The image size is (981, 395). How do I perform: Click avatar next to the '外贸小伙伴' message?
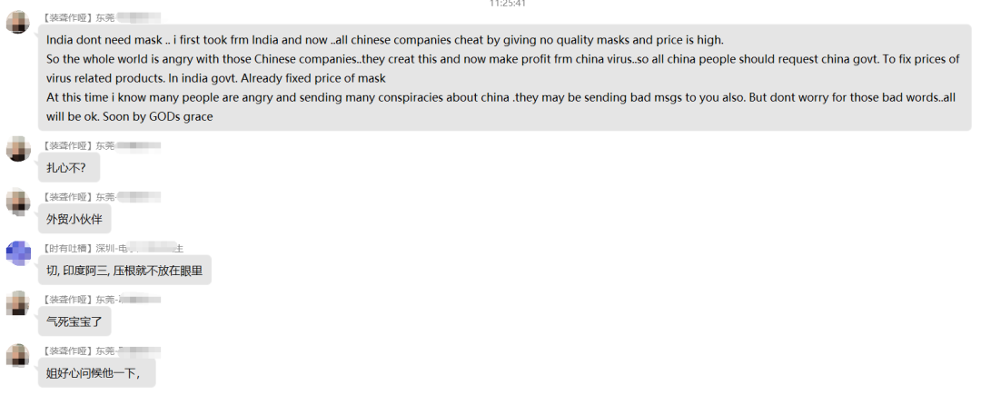coord(18,201)
